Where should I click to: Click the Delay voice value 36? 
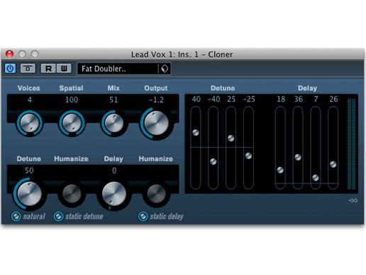299,99
